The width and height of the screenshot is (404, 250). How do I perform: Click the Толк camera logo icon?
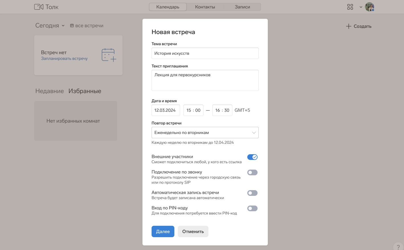pos(39,7)
